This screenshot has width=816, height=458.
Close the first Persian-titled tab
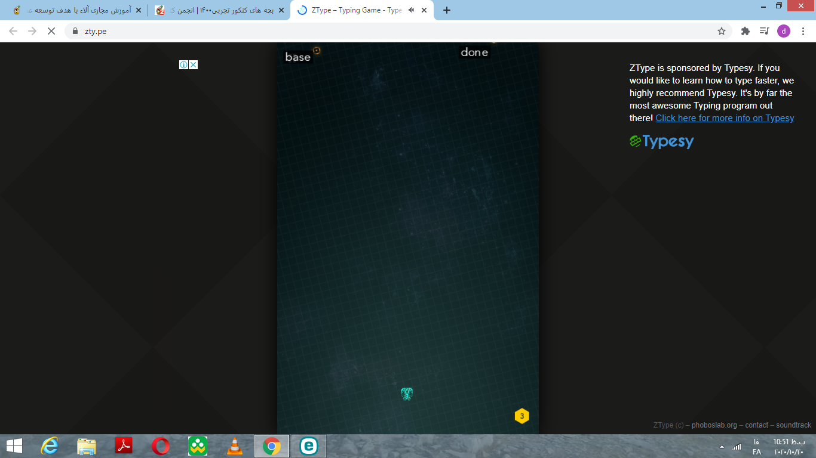pos(139,10)
